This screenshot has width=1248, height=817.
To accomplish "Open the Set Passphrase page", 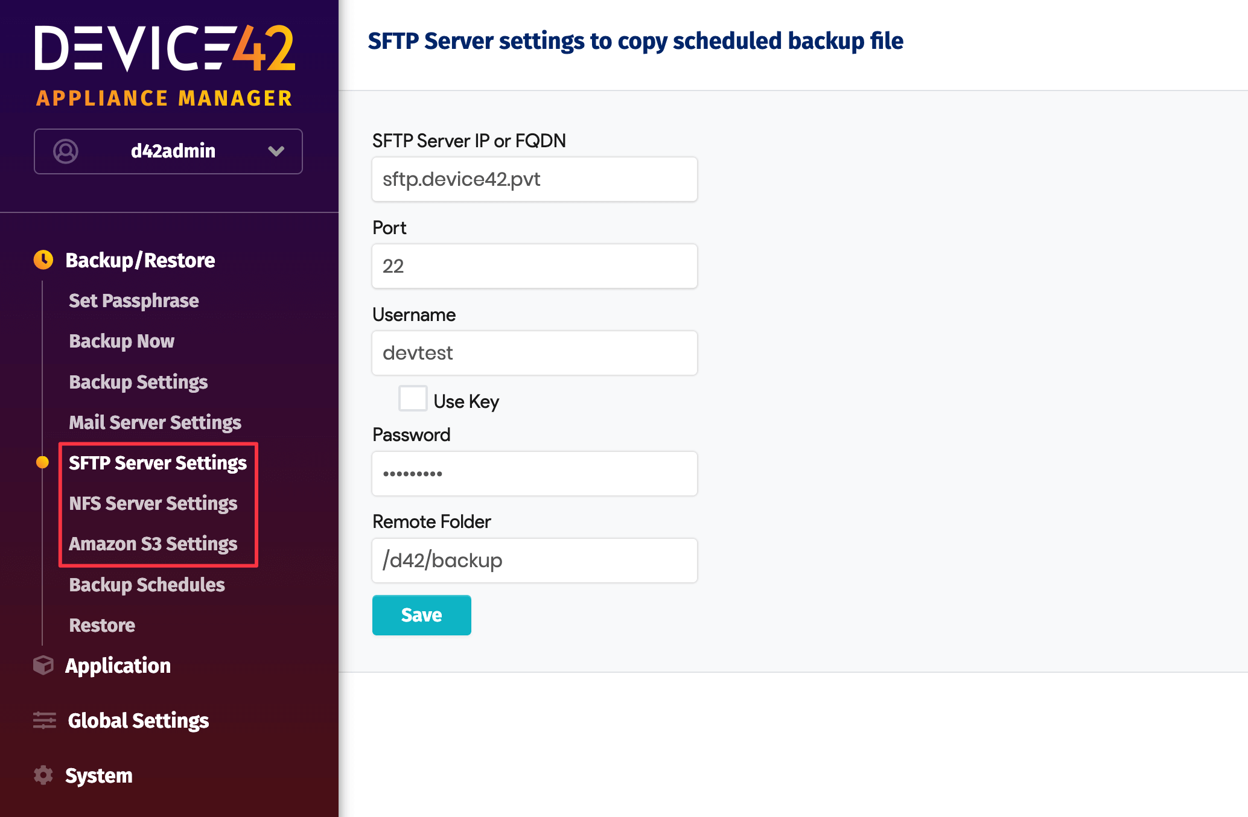I will tap(133, 300).
